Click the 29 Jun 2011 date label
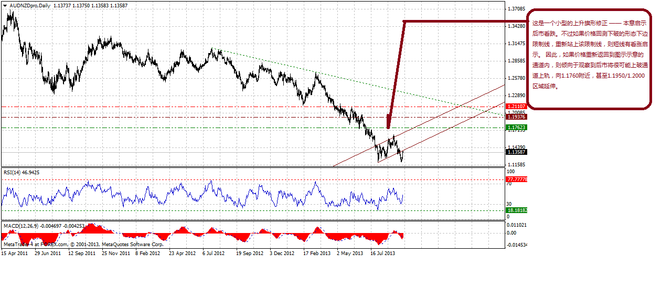661x307 pixels. click(48, 253)
